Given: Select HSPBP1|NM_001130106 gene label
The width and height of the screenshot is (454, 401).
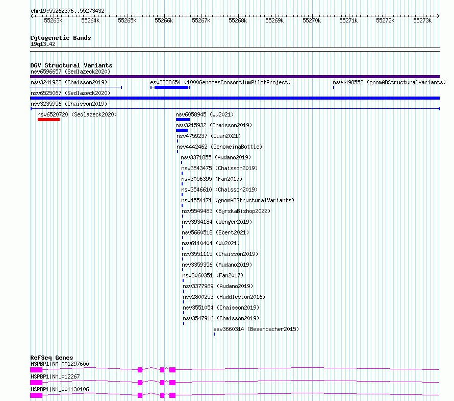Looking at the screenshot, I should coord(60,389).
